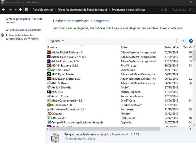The height and width of the screenshot is (143, 196).
Task: Click the Borderlands 2 RU icon
Action: [49, 105]
